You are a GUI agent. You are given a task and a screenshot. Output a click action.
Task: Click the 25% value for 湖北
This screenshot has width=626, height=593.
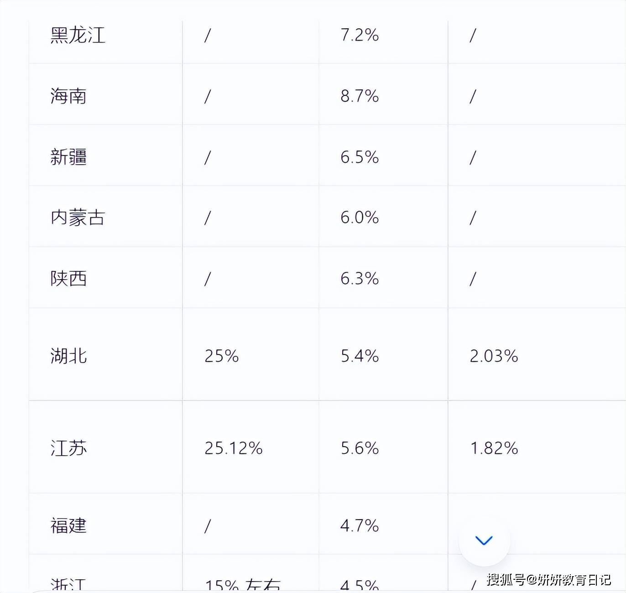222,356
